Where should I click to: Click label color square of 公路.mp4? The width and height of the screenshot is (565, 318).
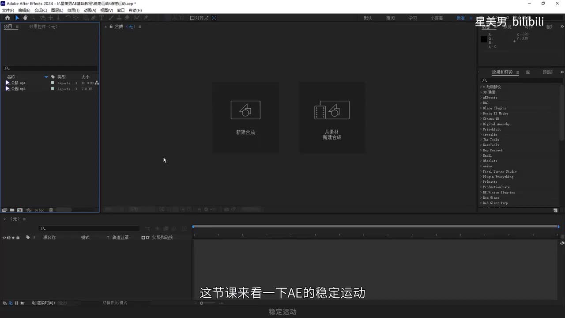click(53, 83)
